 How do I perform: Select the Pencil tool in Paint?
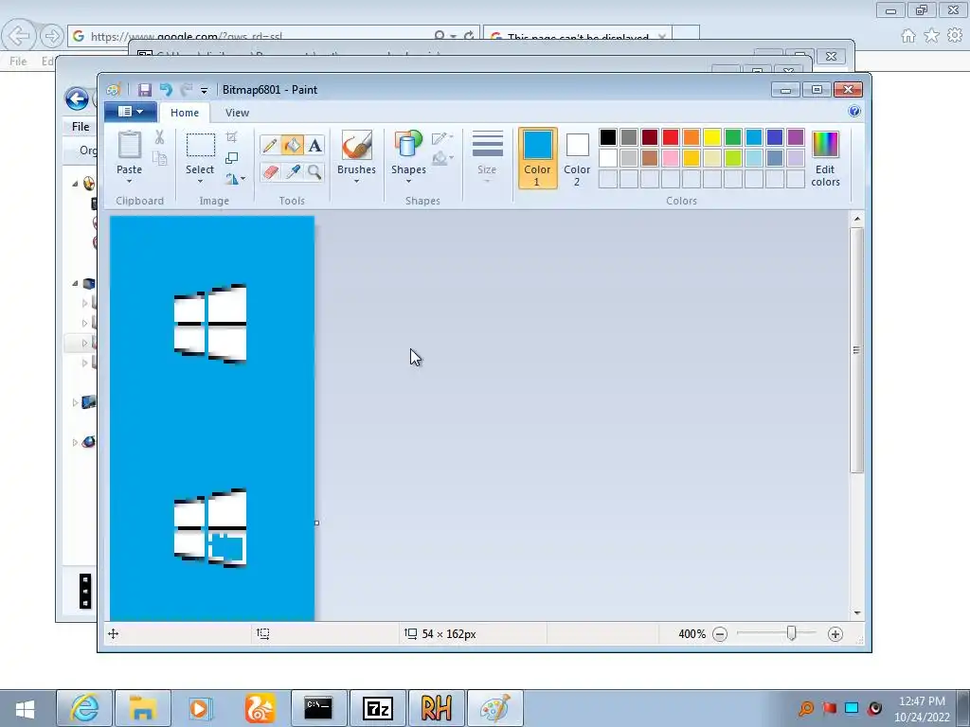[x=270, y=145]
